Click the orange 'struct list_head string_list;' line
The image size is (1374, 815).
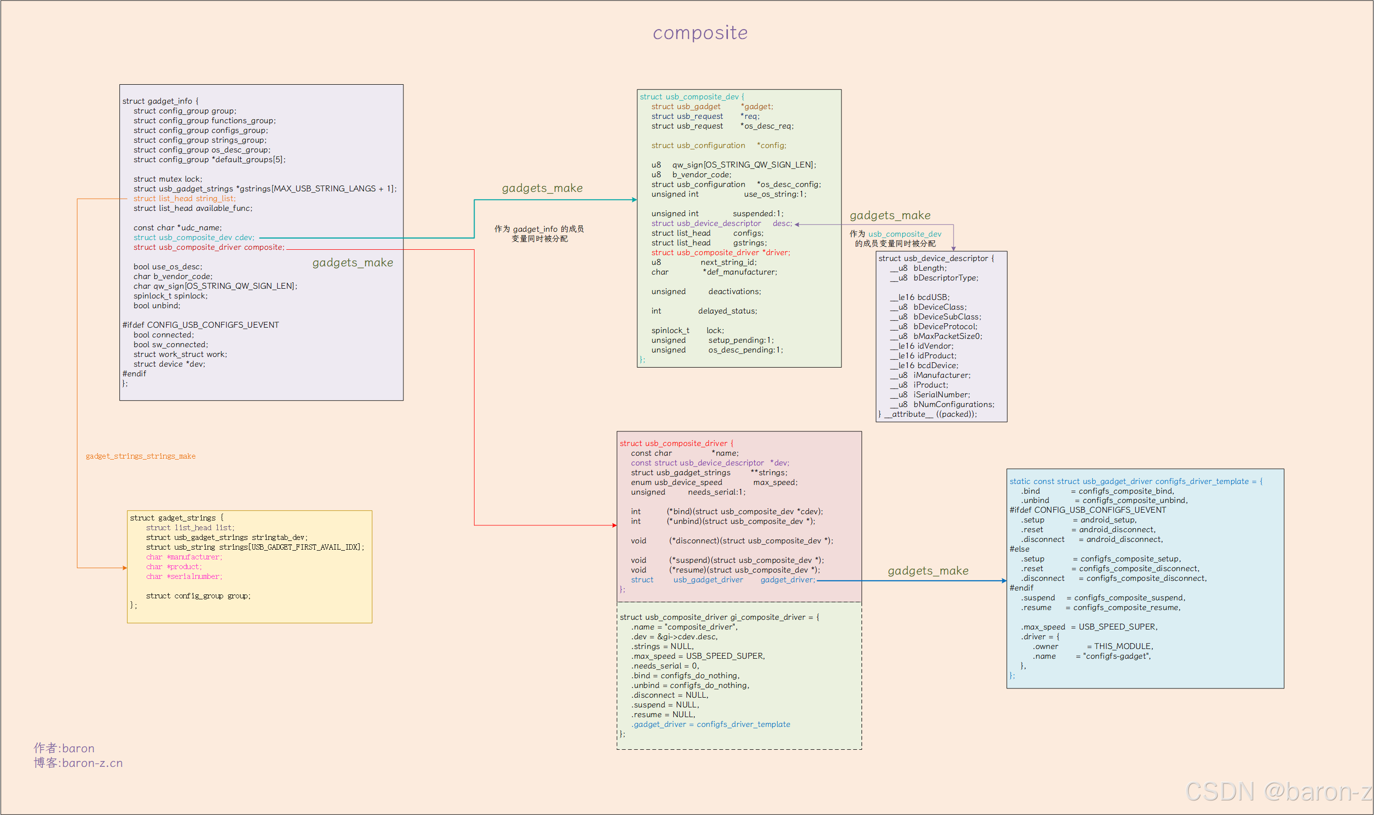[184, 199]
